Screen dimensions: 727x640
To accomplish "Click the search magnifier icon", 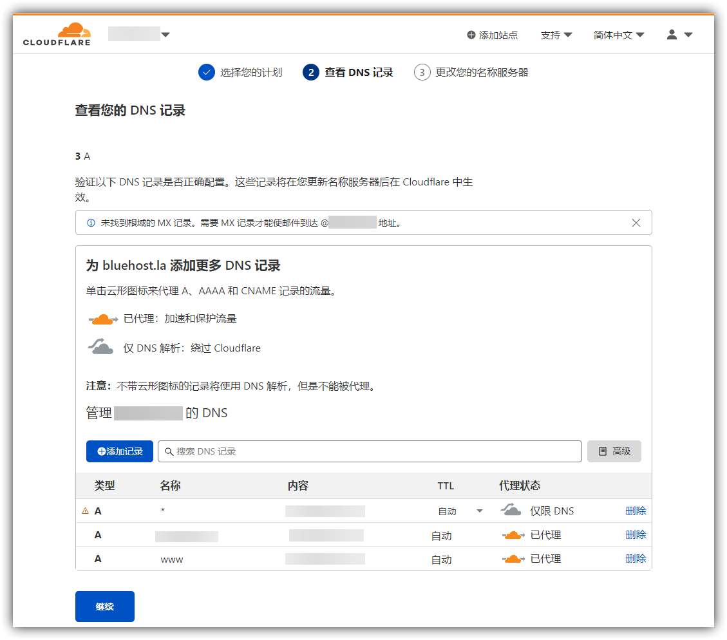I will tap(169, 451).
